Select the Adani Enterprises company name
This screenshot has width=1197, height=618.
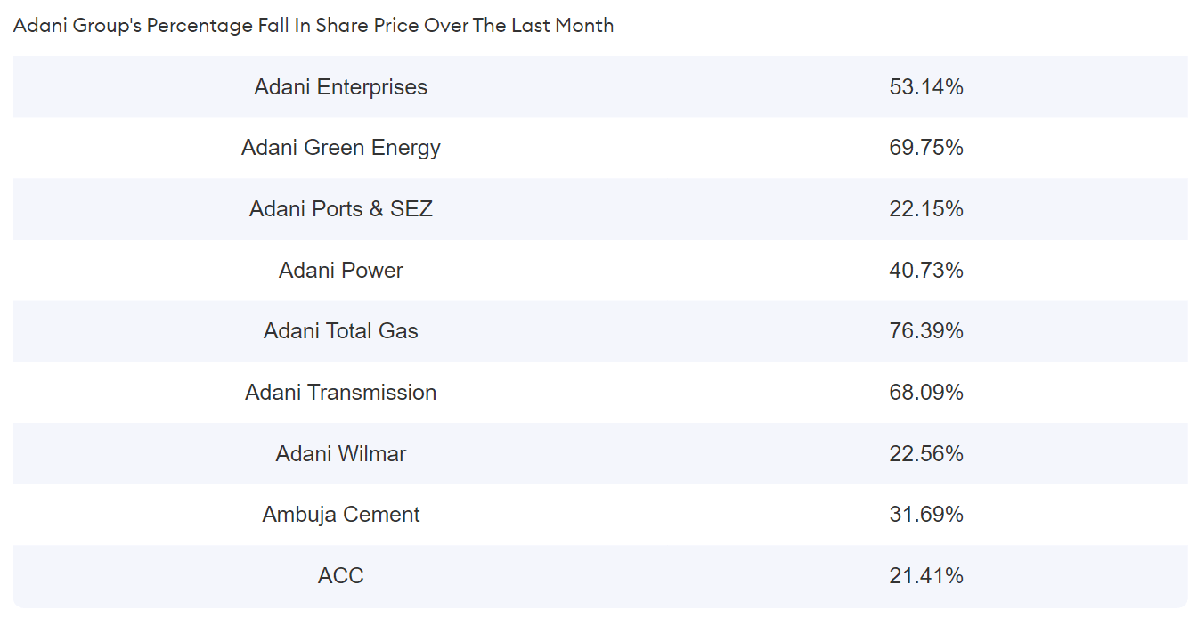point(341,87)
